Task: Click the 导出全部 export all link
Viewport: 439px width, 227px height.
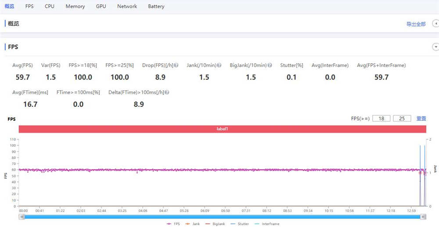Action: [x=416, y=24]
